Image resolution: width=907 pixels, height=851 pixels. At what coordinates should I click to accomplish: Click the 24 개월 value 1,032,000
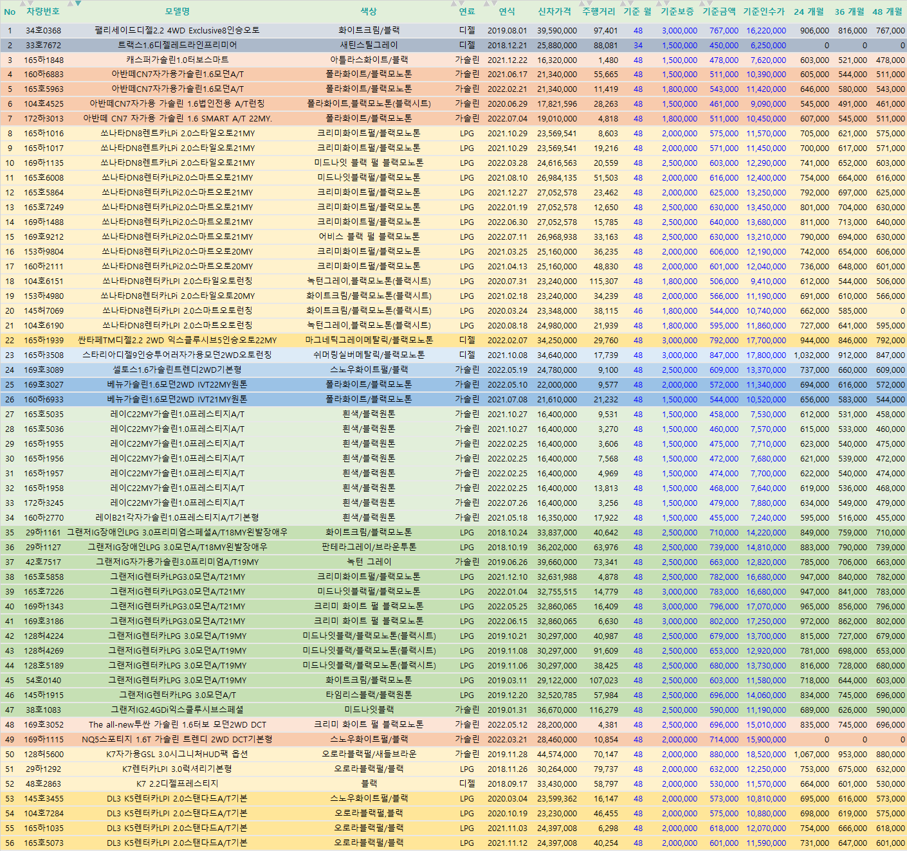click(x=811, y=355)
